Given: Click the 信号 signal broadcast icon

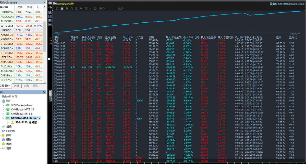Looking at the screenshot, I should 3,148.
